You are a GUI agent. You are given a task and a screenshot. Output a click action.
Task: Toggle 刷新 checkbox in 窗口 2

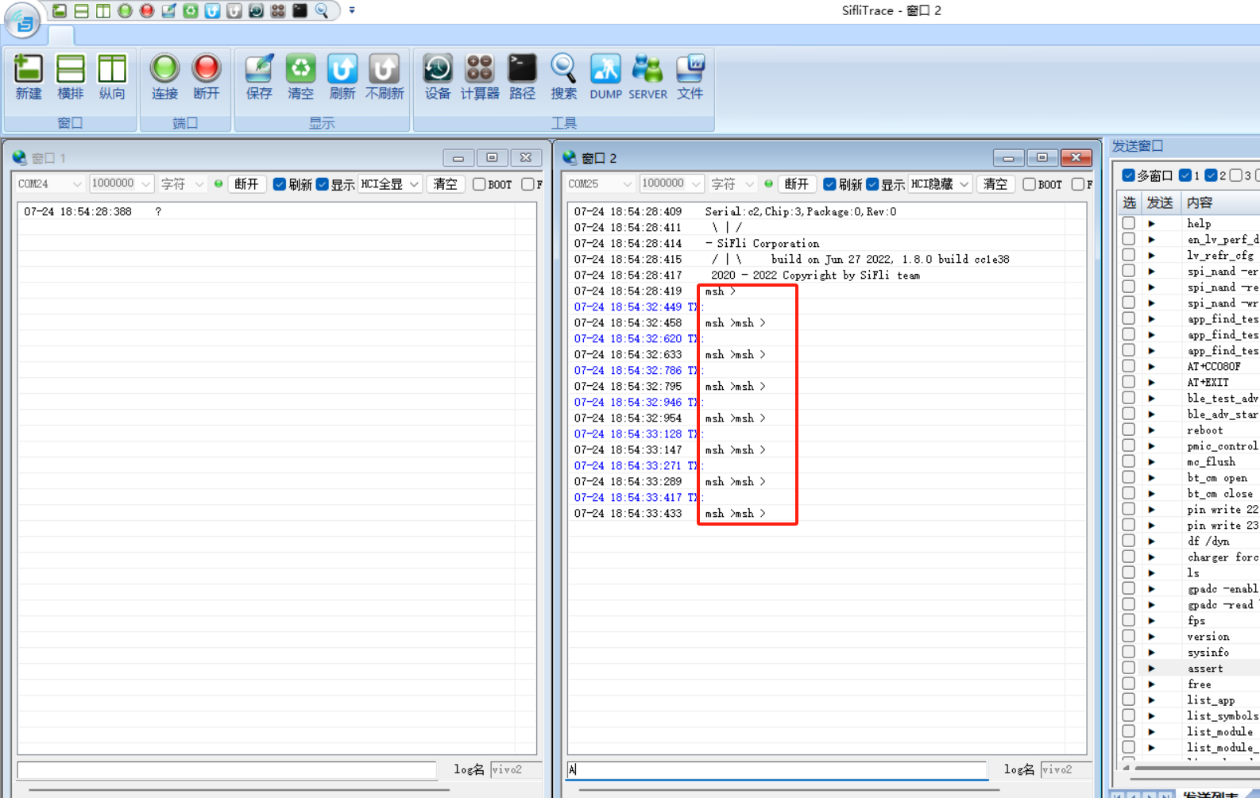tap(829, 184)
